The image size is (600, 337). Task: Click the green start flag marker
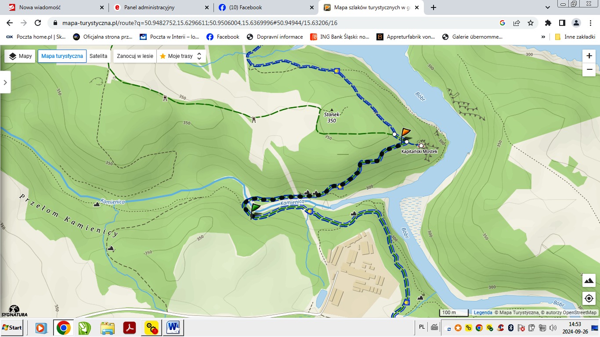(254, 209)
